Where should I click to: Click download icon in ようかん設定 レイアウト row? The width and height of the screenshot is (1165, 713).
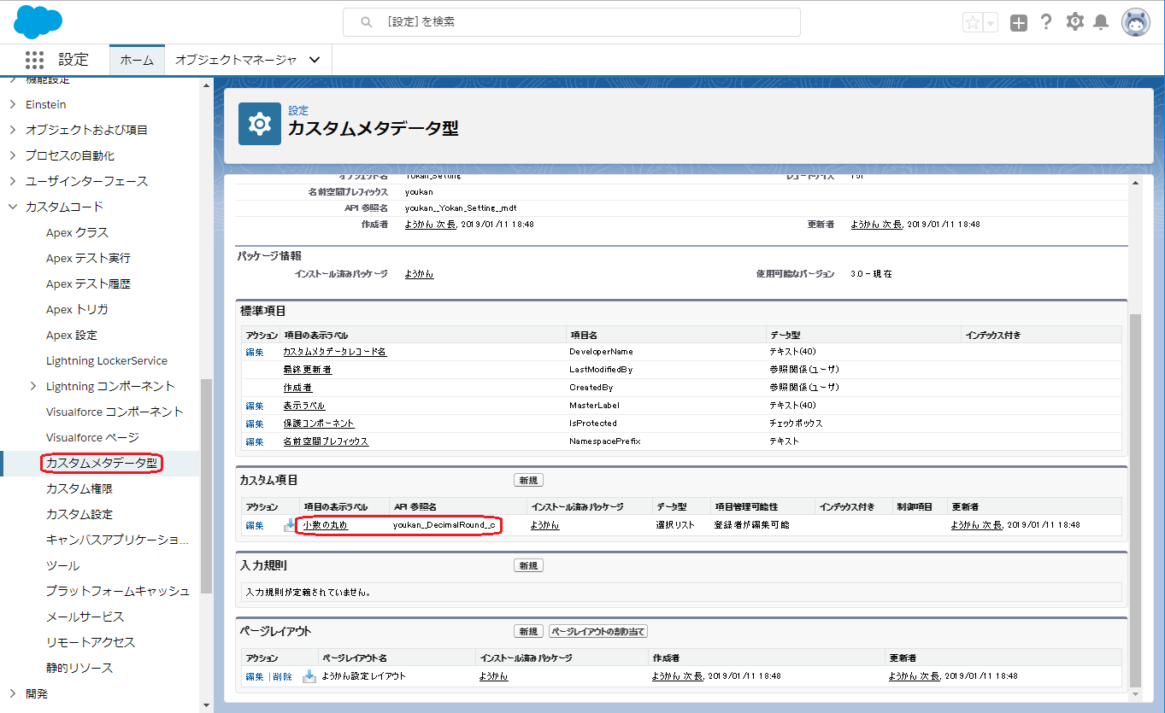309,676
